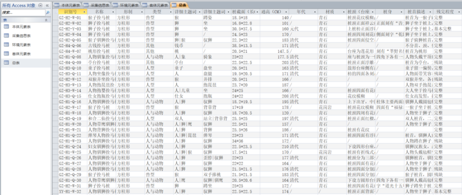Select the 类型 column header
The image size is (462, 195).
[156, 12]
